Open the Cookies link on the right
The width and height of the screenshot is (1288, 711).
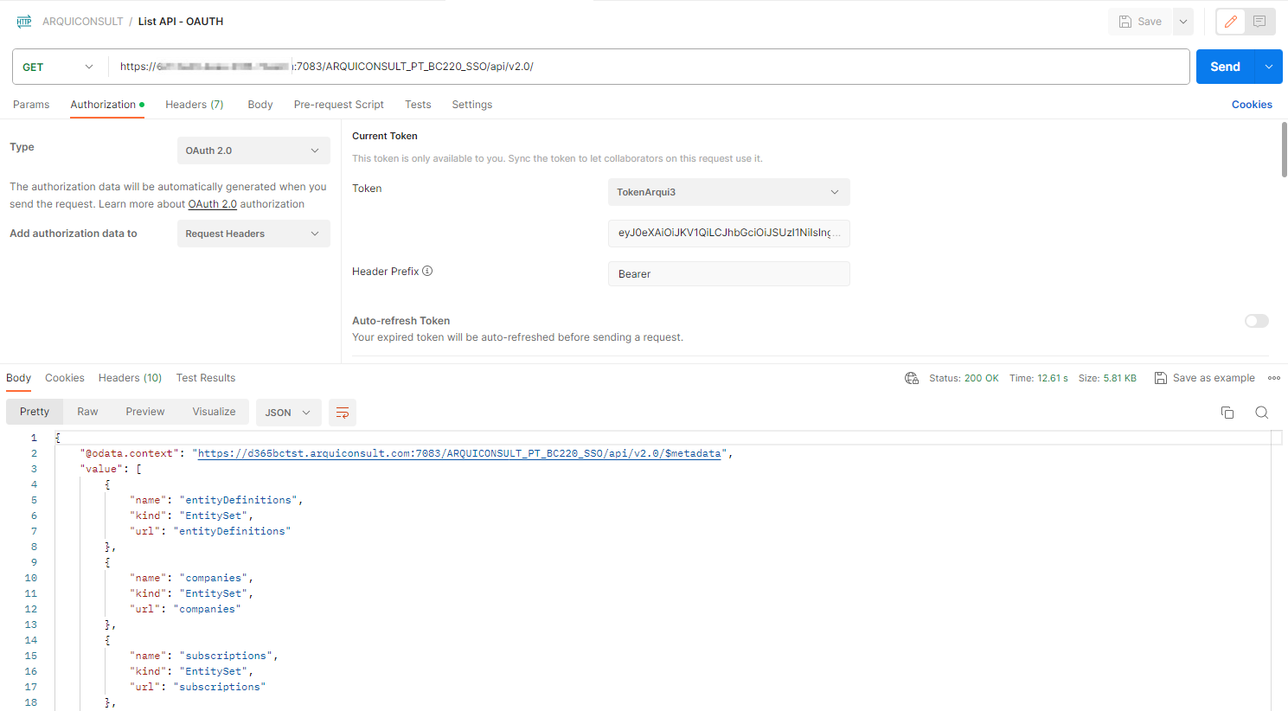1251,105
